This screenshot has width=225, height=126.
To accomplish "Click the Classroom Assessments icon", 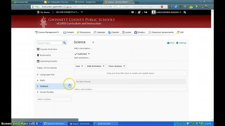I will point(149,32).
